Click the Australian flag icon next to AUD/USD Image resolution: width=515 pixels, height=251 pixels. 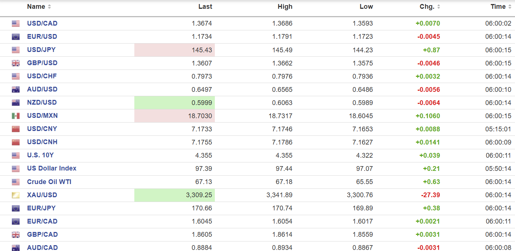[15, 89]
